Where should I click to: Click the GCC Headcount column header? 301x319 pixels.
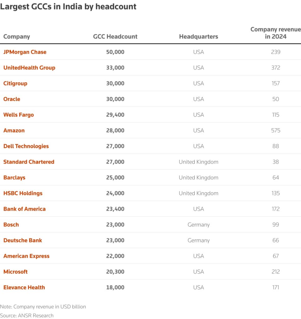click(115, 36)
